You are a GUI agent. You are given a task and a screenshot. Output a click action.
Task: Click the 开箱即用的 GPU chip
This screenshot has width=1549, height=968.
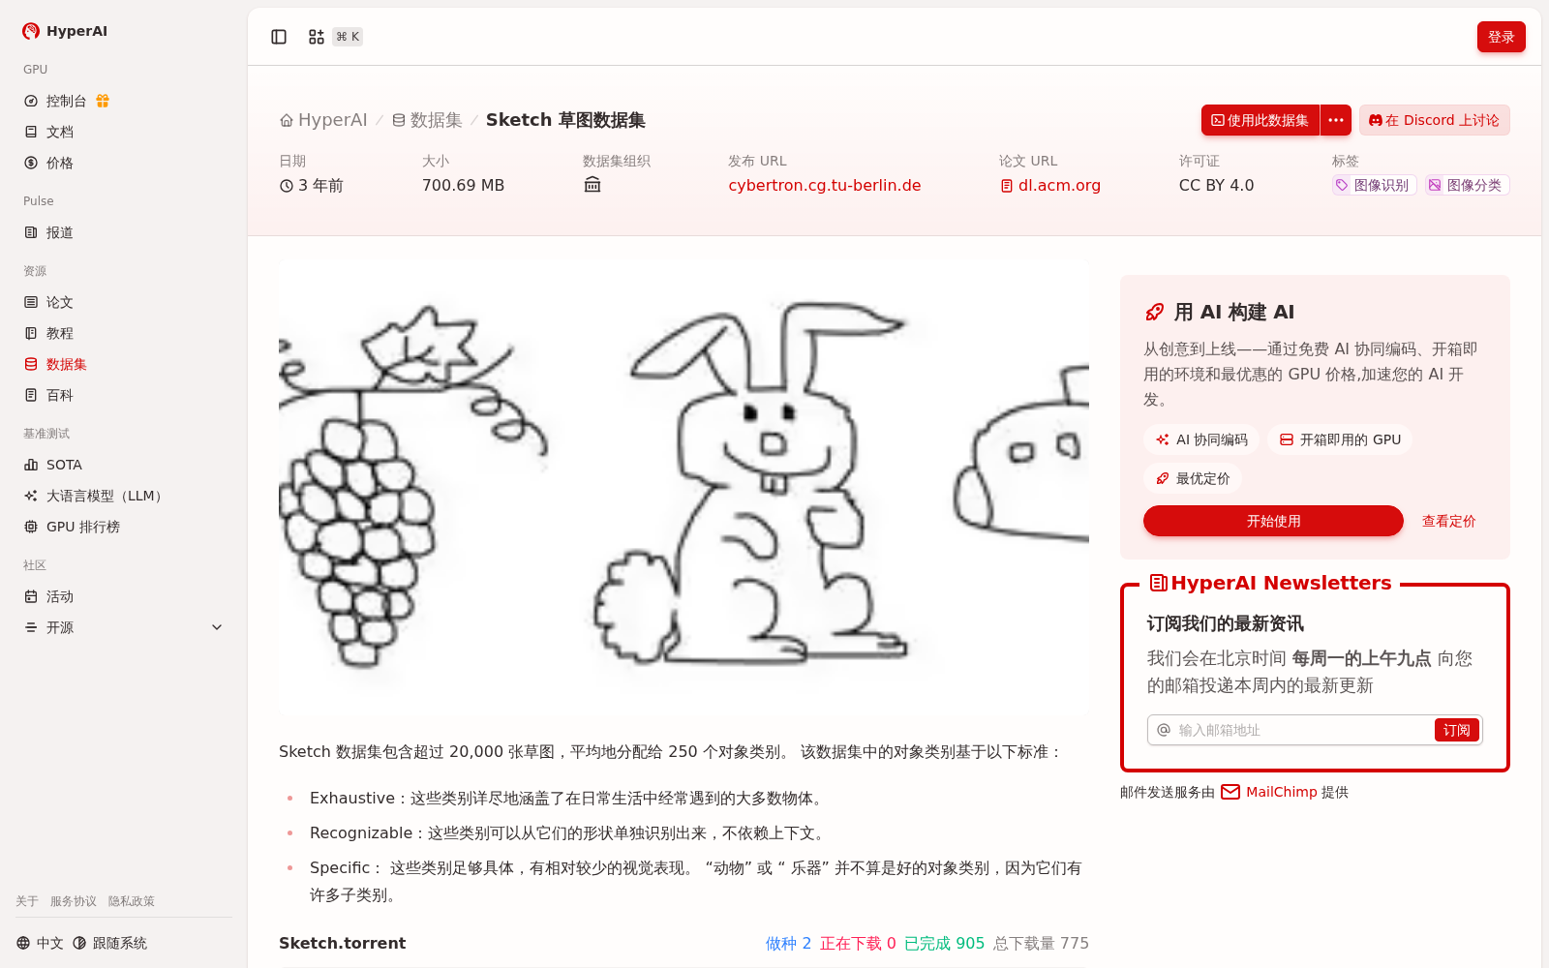click(x=1340, y=439)
